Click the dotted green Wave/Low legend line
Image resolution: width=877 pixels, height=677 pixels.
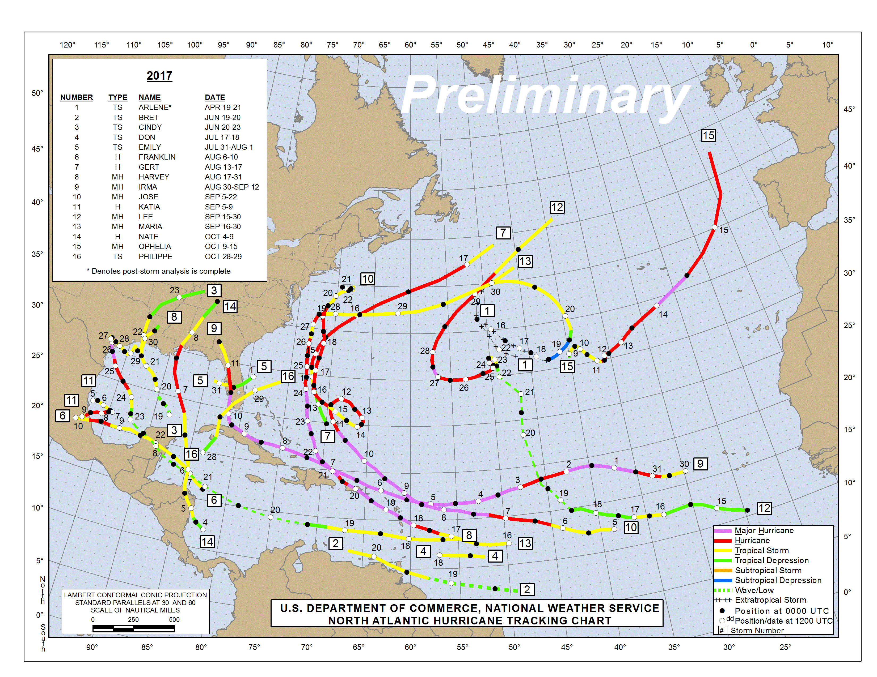click(x=723, y=590)
